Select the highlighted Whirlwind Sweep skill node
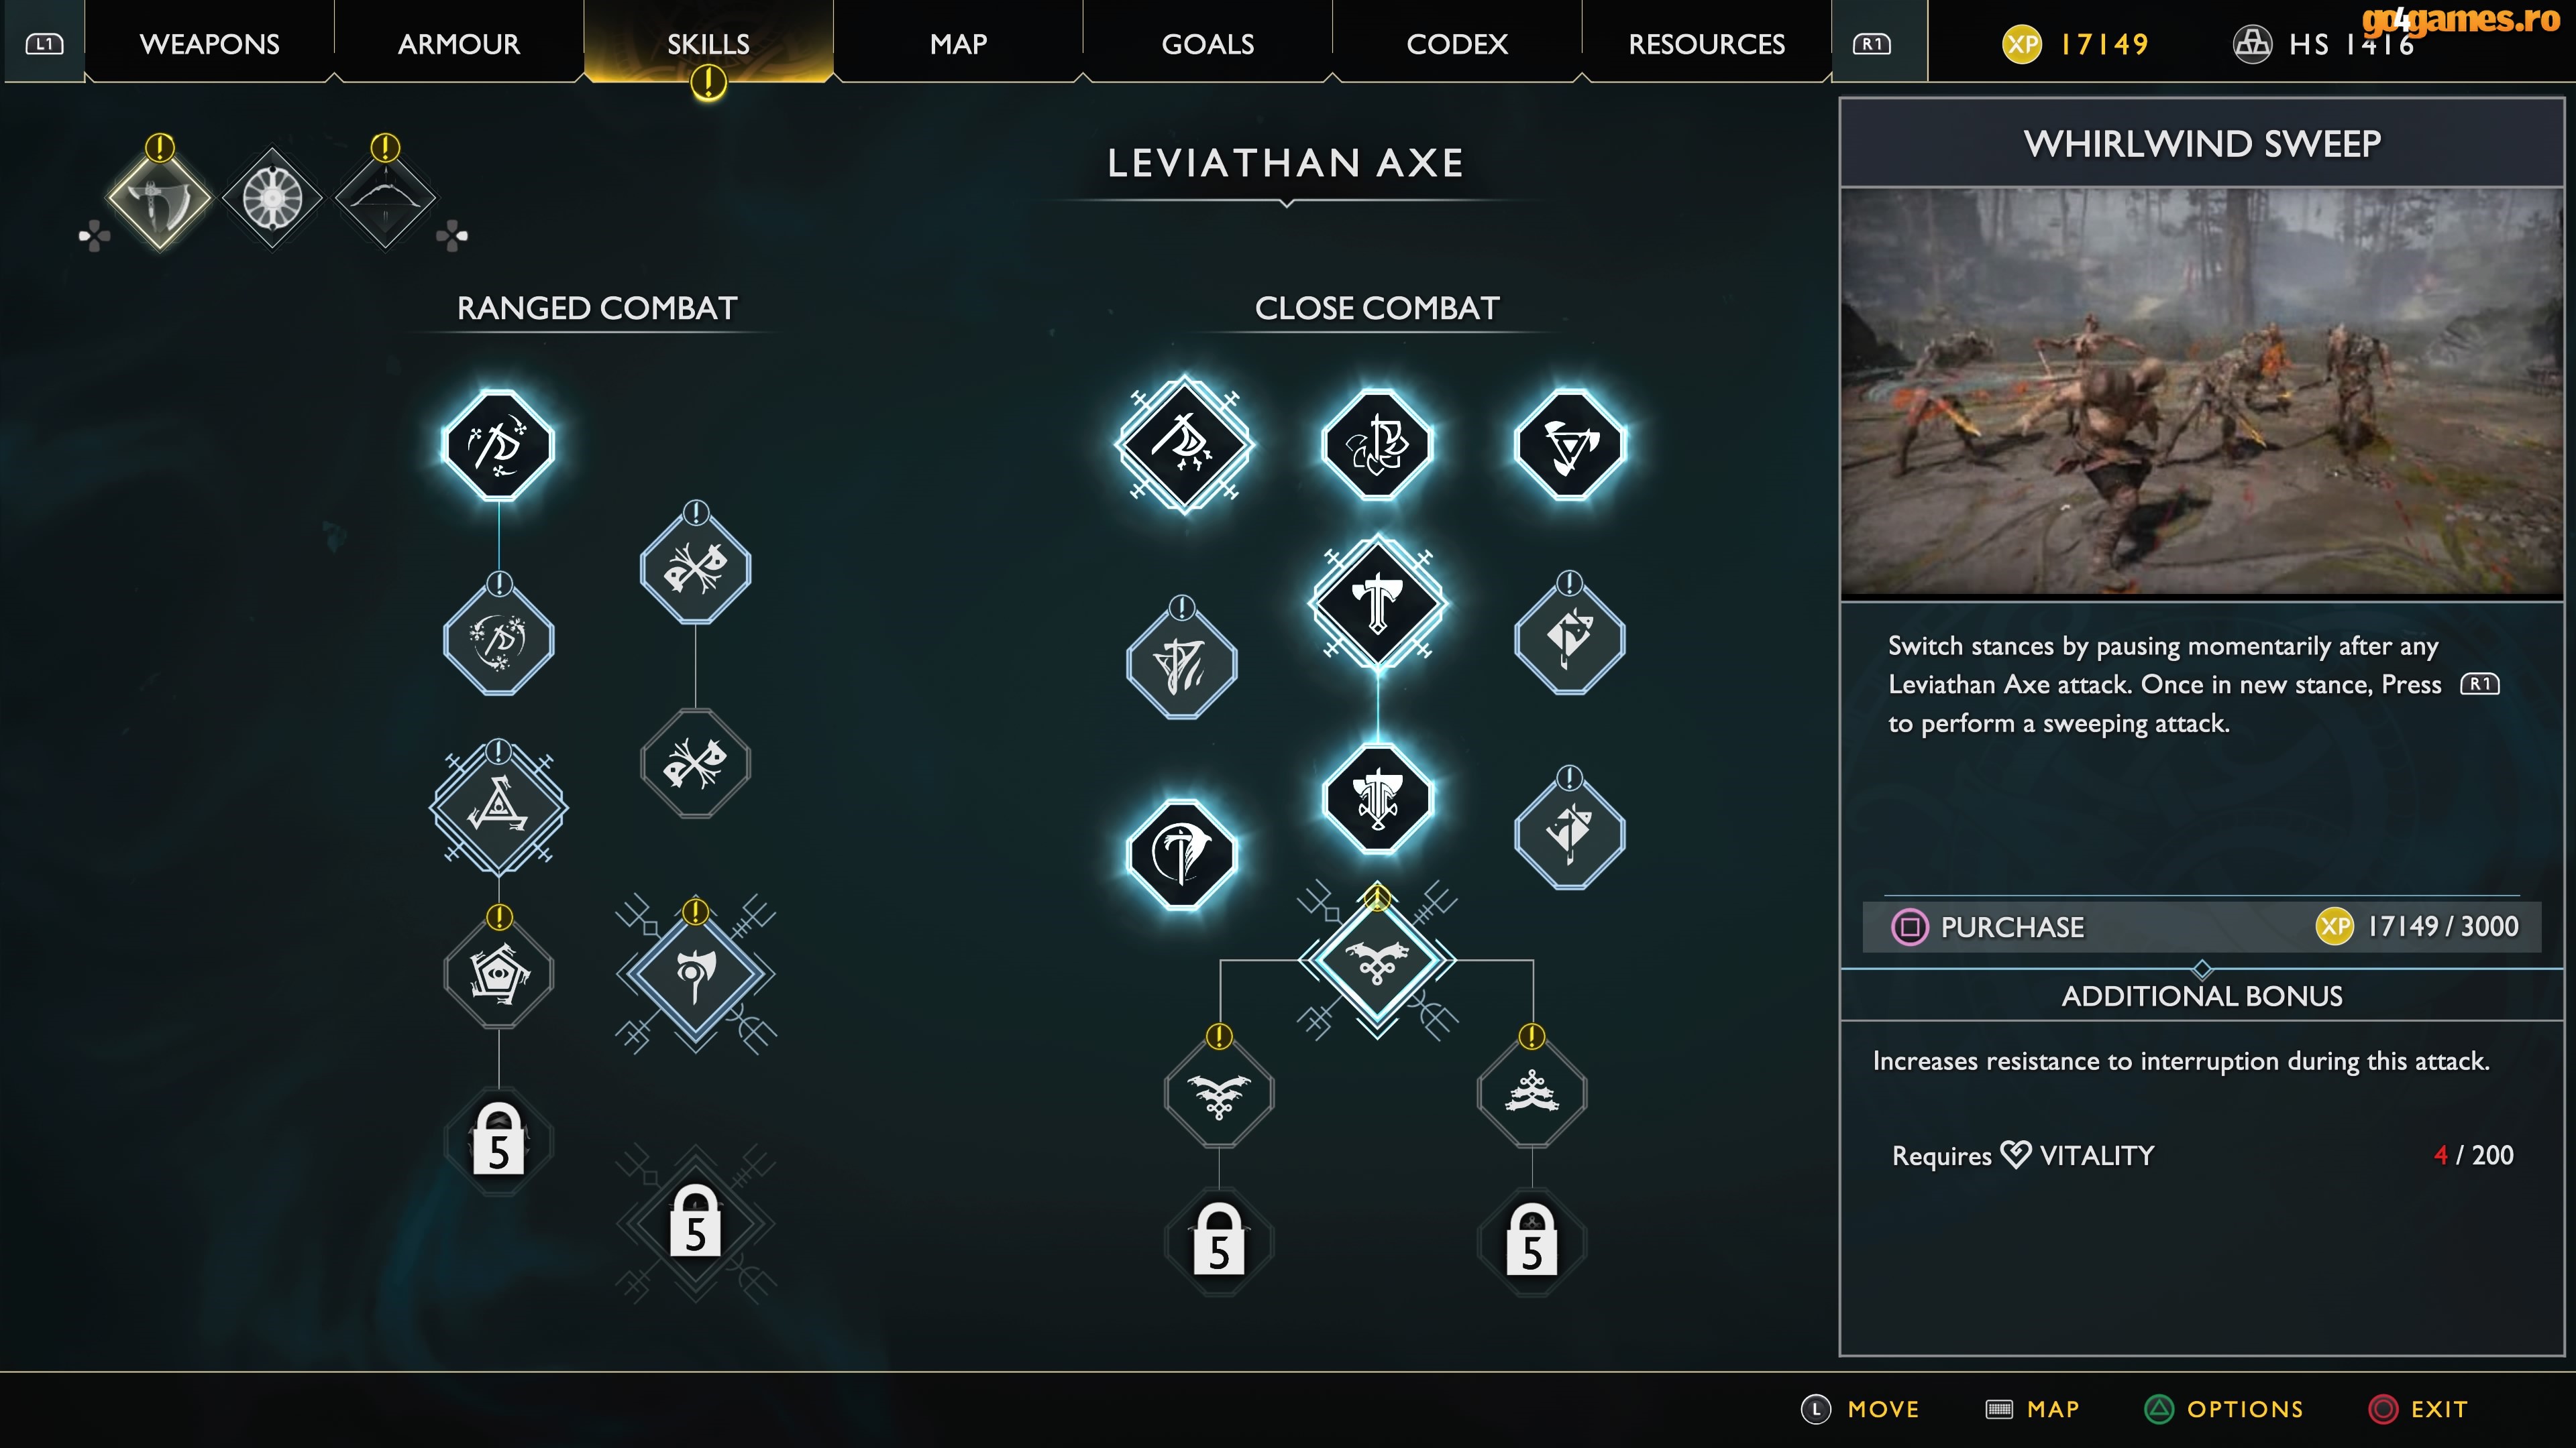2576x1448 pixels. 1377,961
